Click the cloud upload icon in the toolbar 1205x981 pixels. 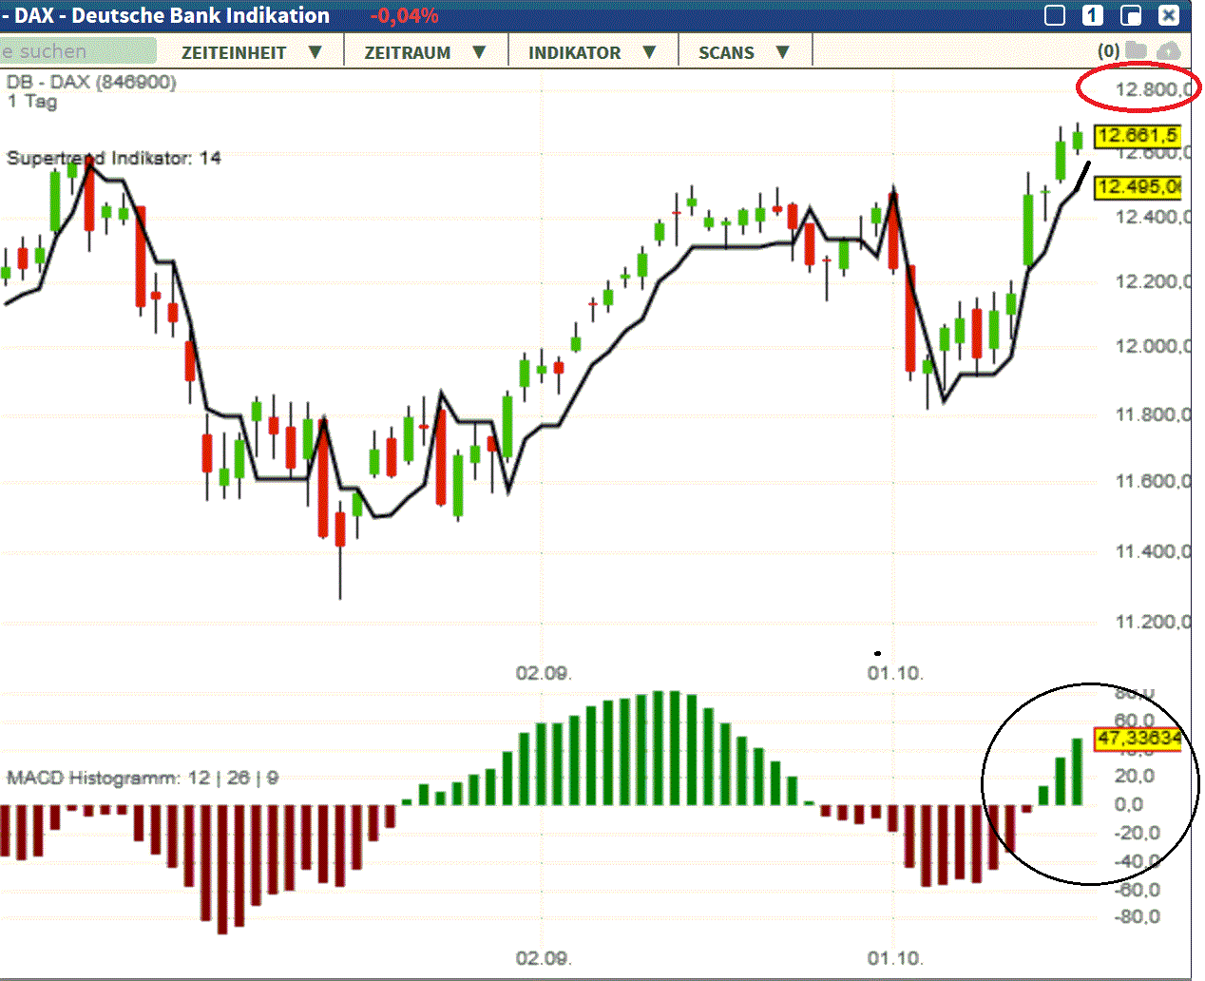tap(1169, 50)
